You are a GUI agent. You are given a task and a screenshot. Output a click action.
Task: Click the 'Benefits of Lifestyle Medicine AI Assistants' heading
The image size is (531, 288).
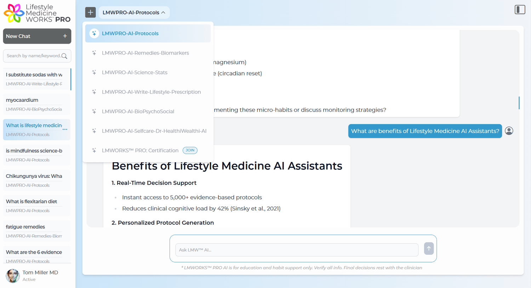227,166
